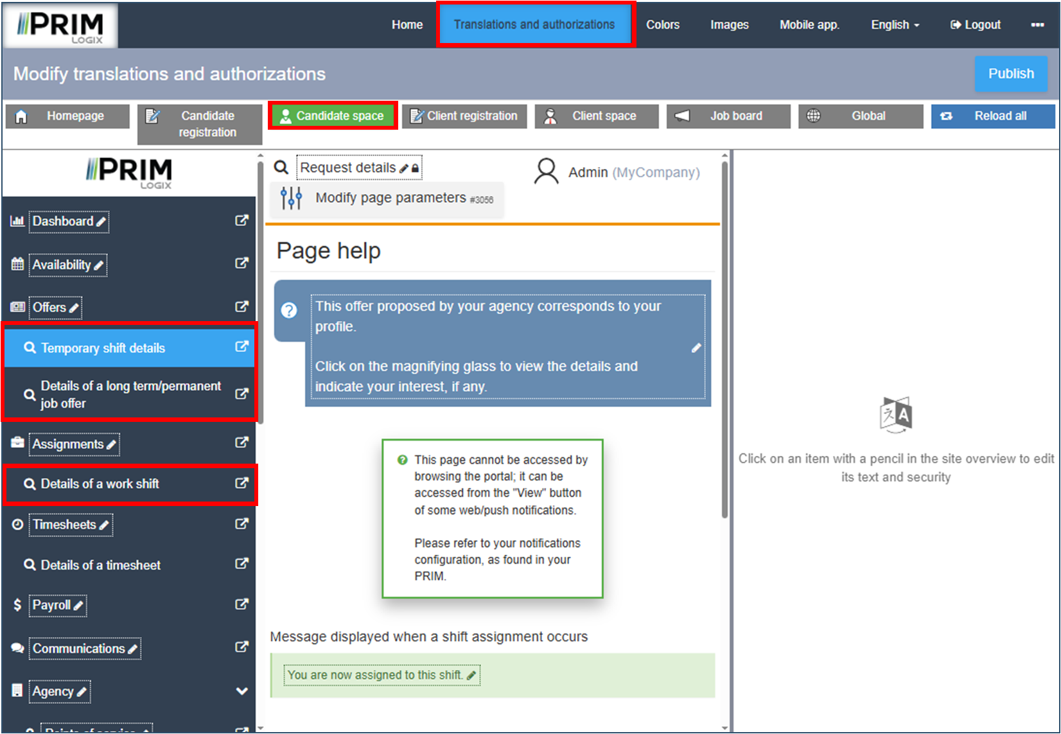This screenshot has height=734, width=1061.
Task: Open the English language dropdown
Action: pos(895,25)
